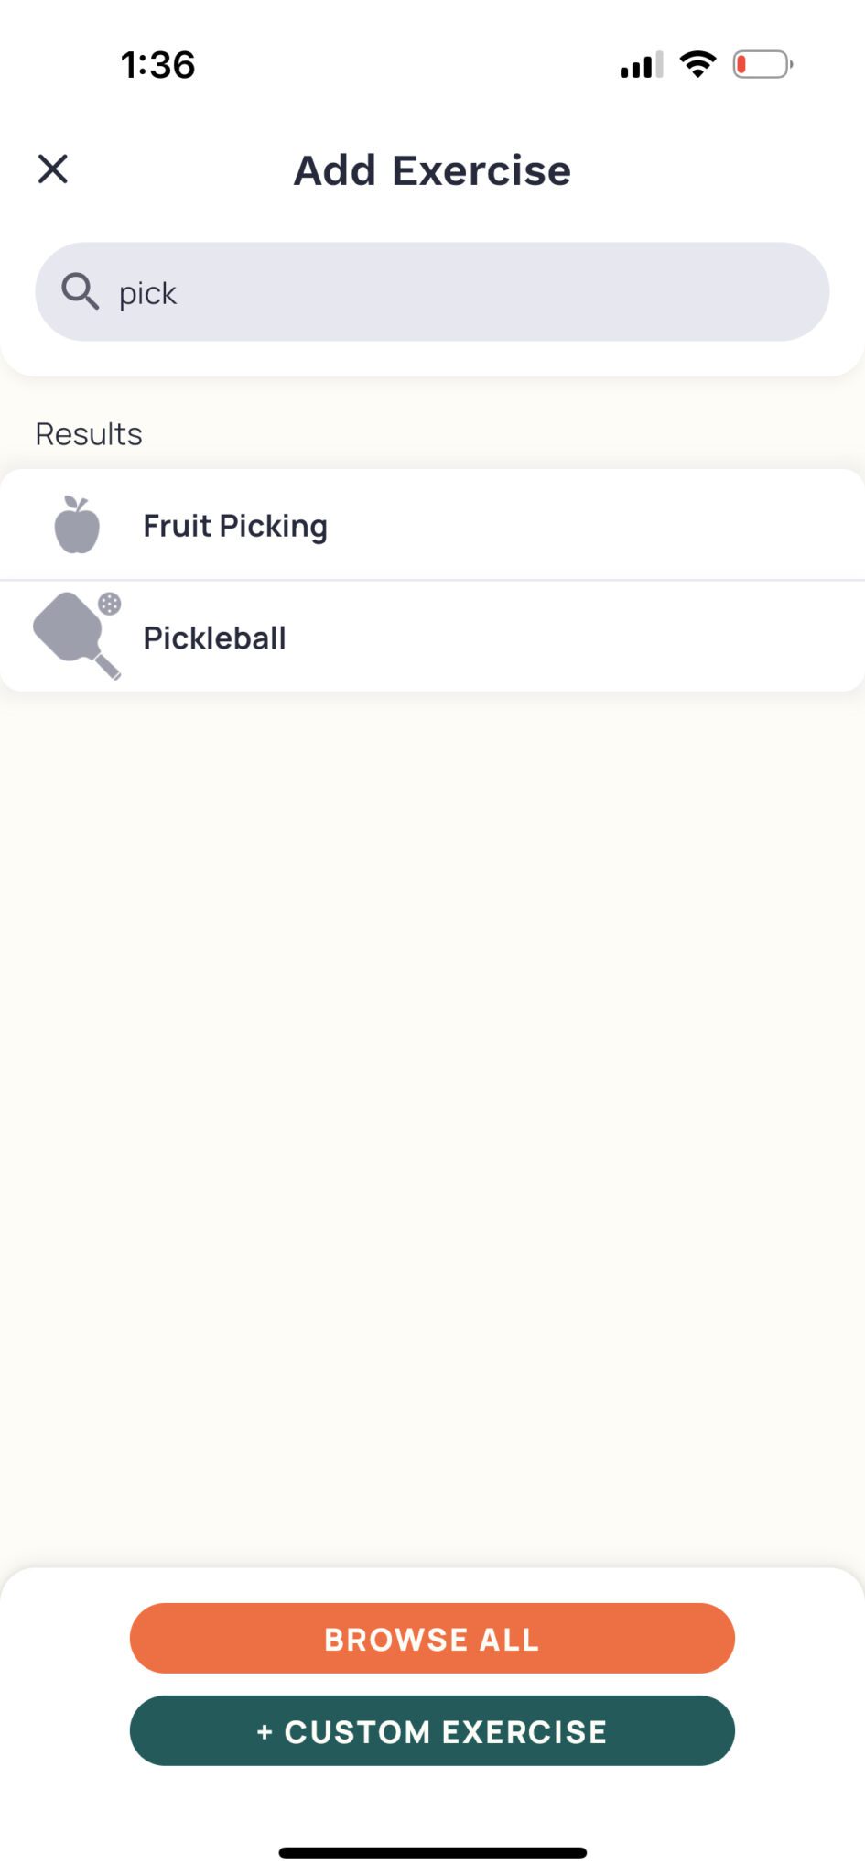Screen dimensions: 865x1876
Task: Tap the magnifying glass search icon
Action: pos(80,292)
